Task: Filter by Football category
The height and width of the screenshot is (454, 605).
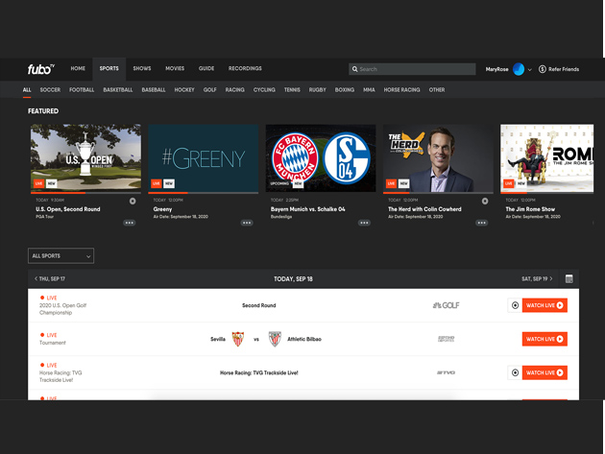Action: [82, 90]
